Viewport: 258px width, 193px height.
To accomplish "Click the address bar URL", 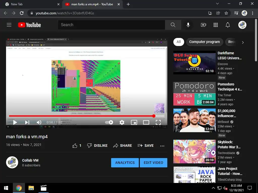I will [x=65, y=13].
